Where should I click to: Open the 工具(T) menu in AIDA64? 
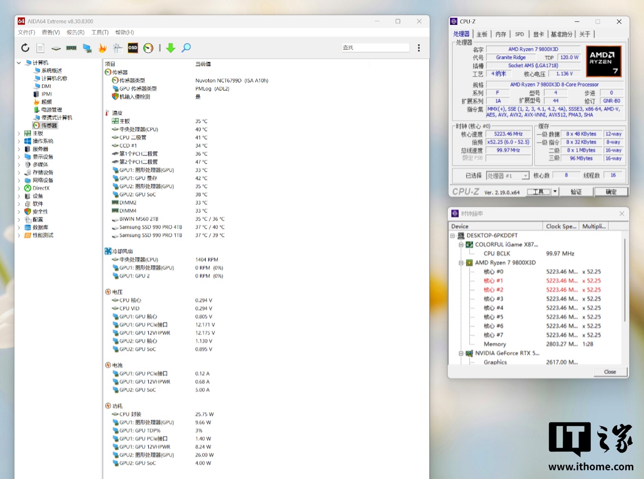tap(100, 32)
